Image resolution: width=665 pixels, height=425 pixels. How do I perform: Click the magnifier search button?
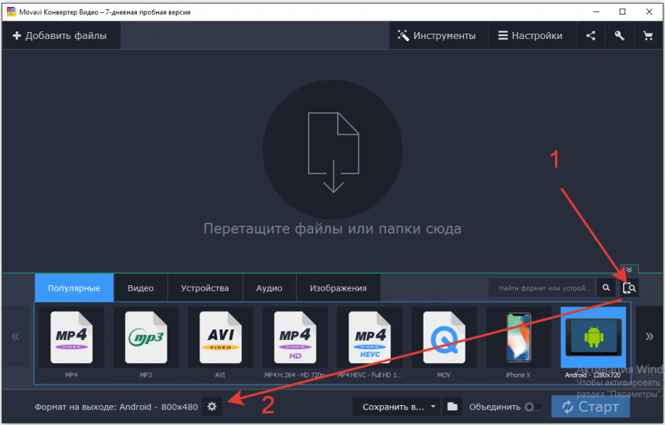pos(606,287)
